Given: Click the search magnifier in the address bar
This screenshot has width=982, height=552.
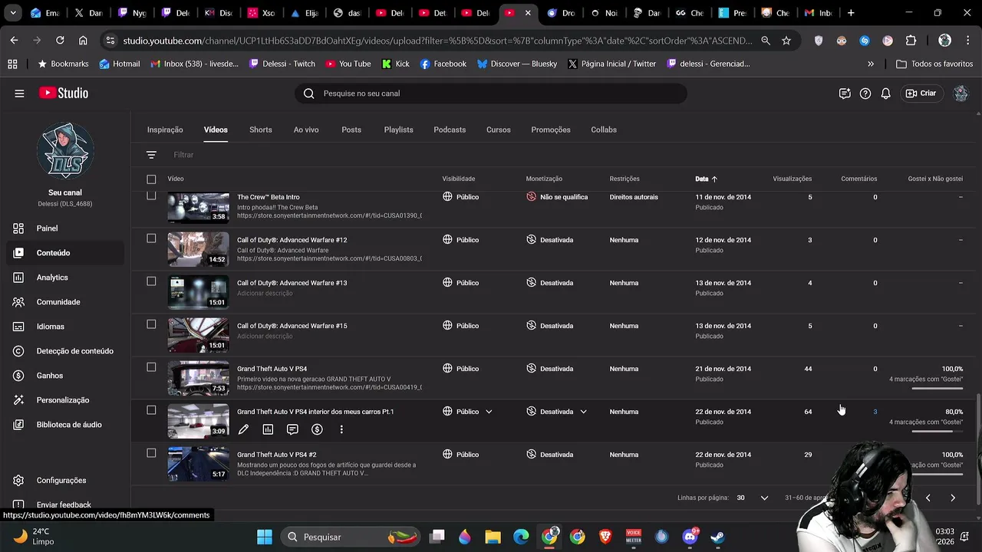Looking at the screenshot, I should click(766, 41).
